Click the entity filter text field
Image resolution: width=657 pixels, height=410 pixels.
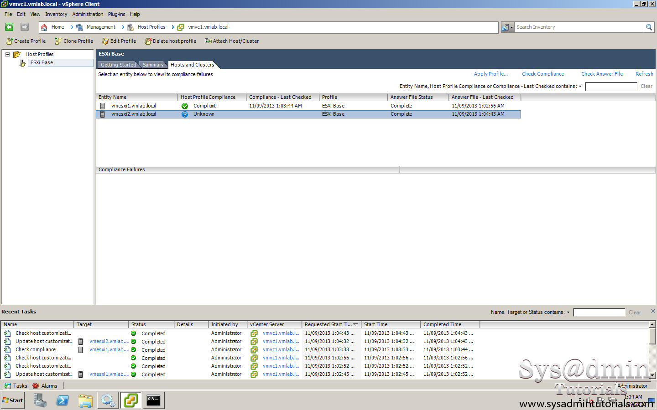tap(611, 87)
